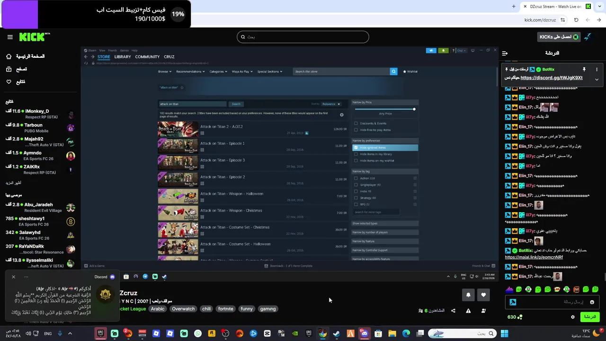Open Attack on Titan 2 - A.O.T.2 result

(252, 129)
